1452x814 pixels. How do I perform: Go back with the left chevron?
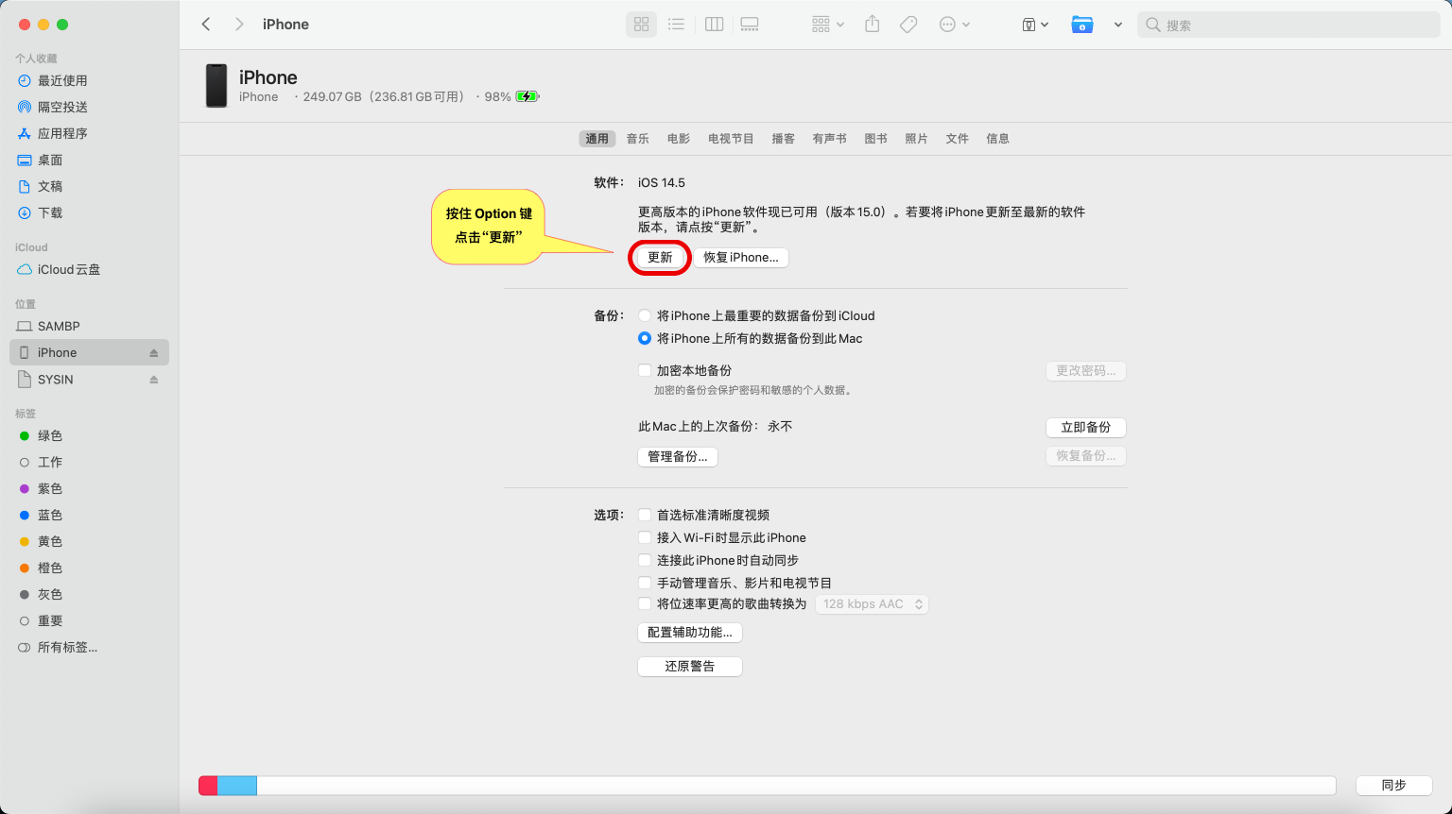(206, 25)
